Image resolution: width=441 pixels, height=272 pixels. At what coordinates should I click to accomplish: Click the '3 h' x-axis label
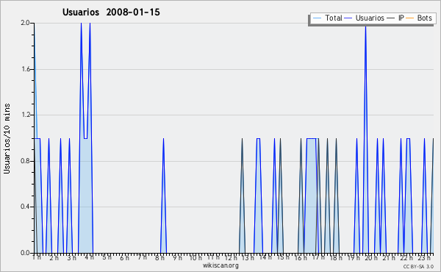[72, 257]
